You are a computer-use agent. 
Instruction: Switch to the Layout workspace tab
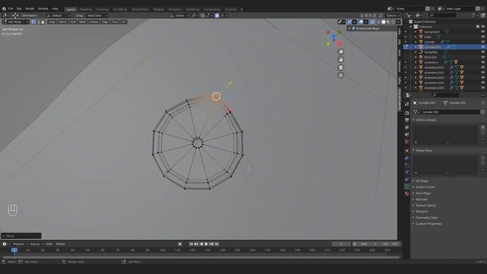click(x=71, y=9)
